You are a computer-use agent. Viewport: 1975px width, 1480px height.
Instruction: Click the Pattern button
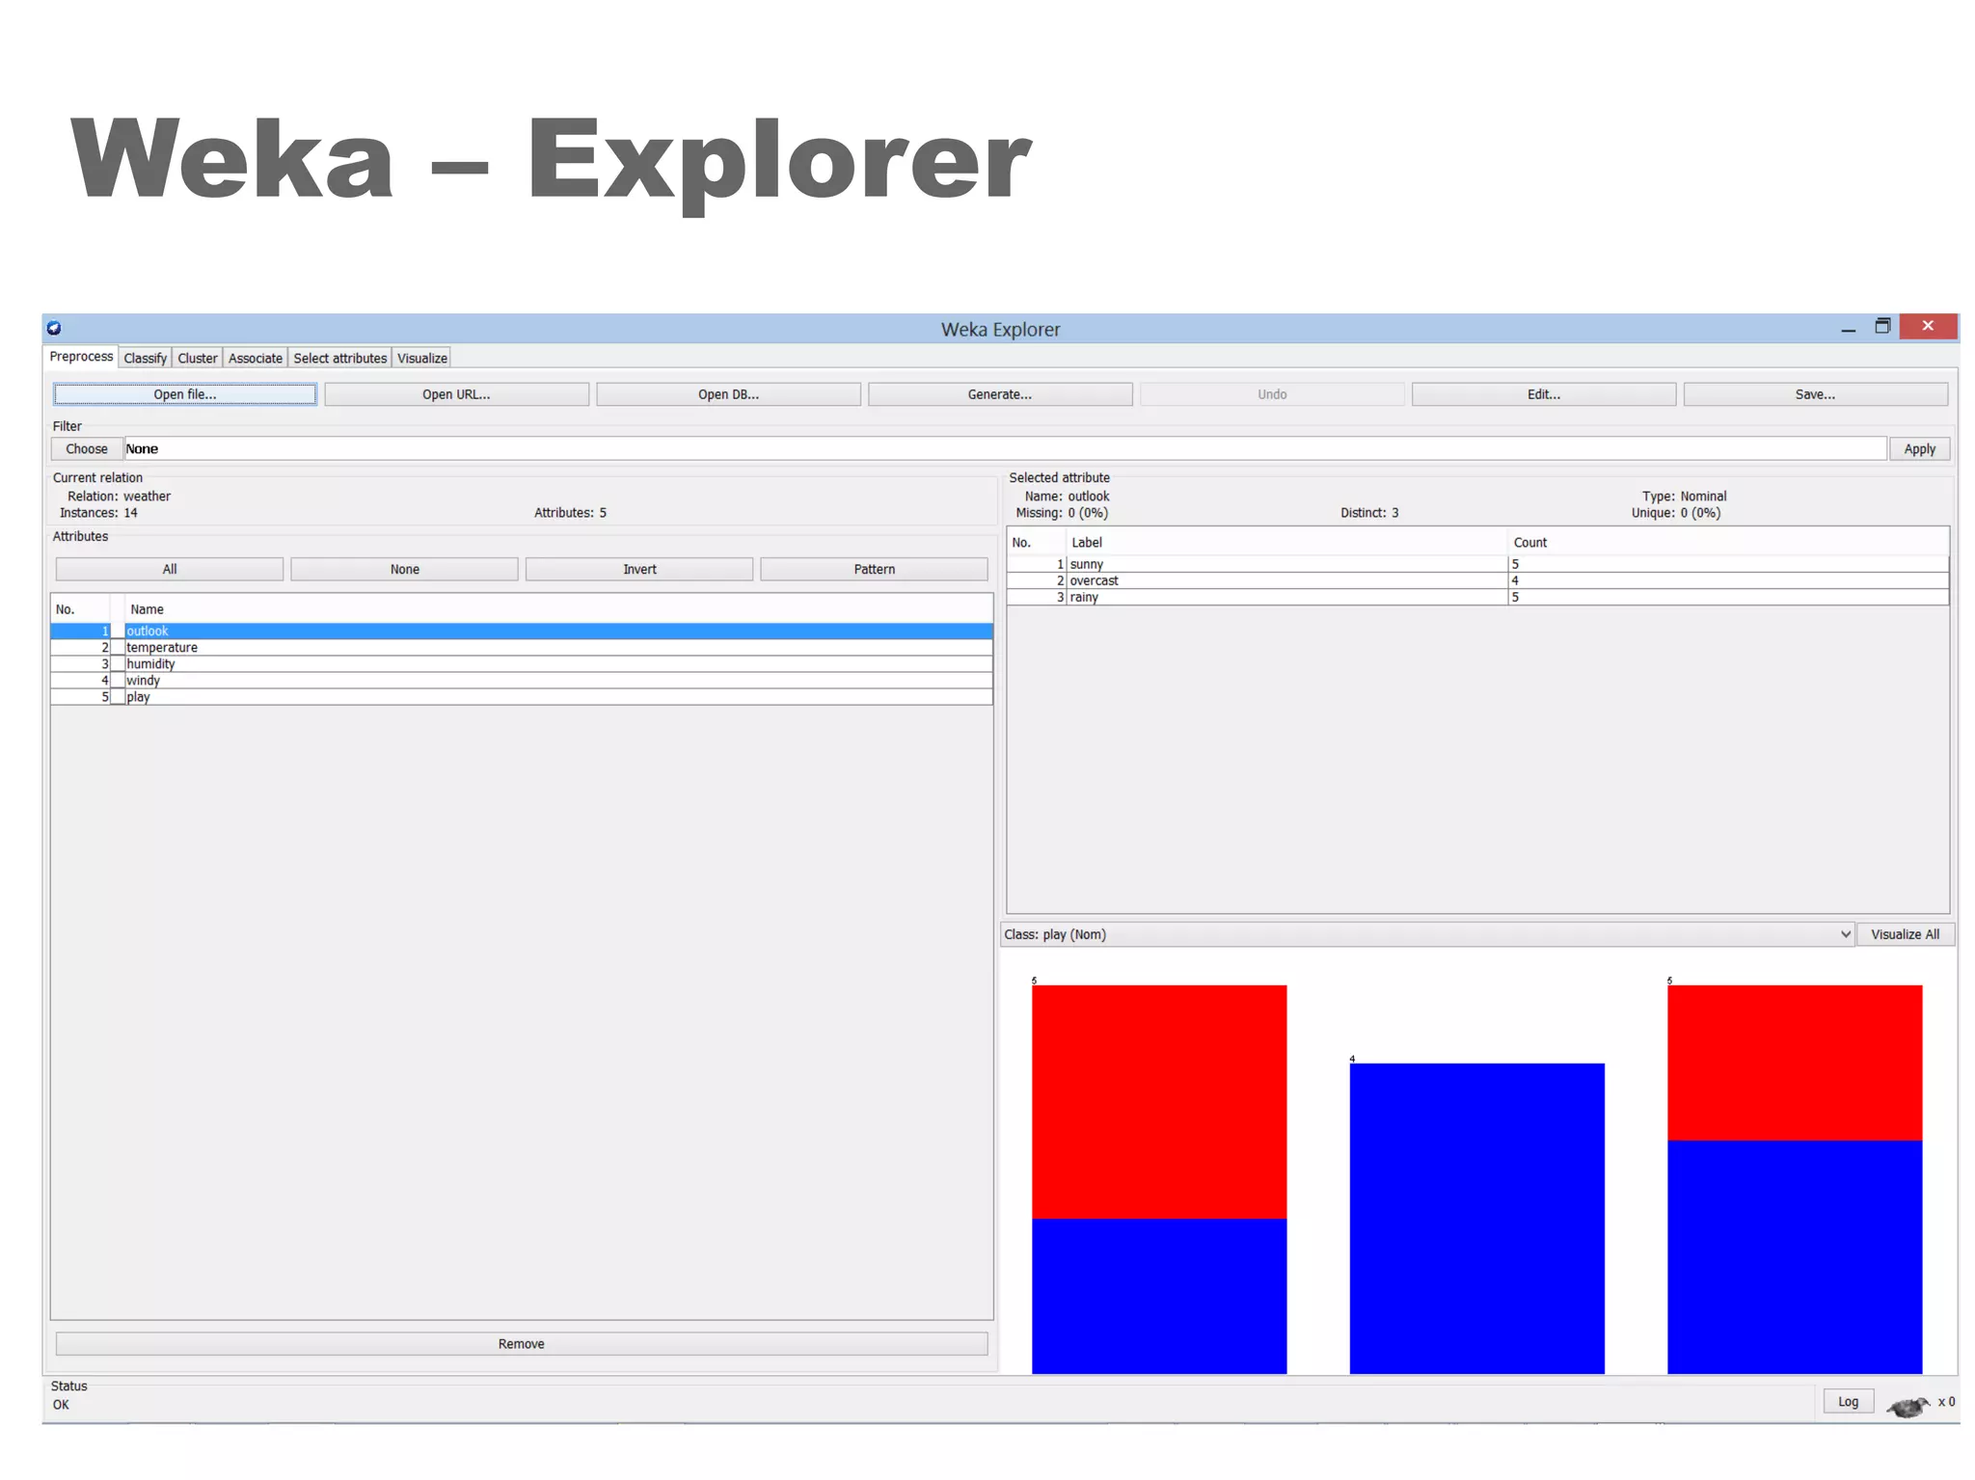pos(875,570)
